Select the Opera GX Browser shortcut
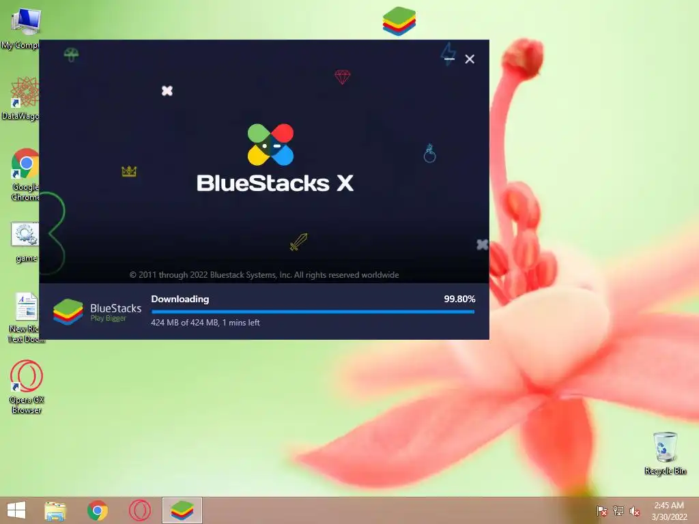 click(x=27, y=387)
